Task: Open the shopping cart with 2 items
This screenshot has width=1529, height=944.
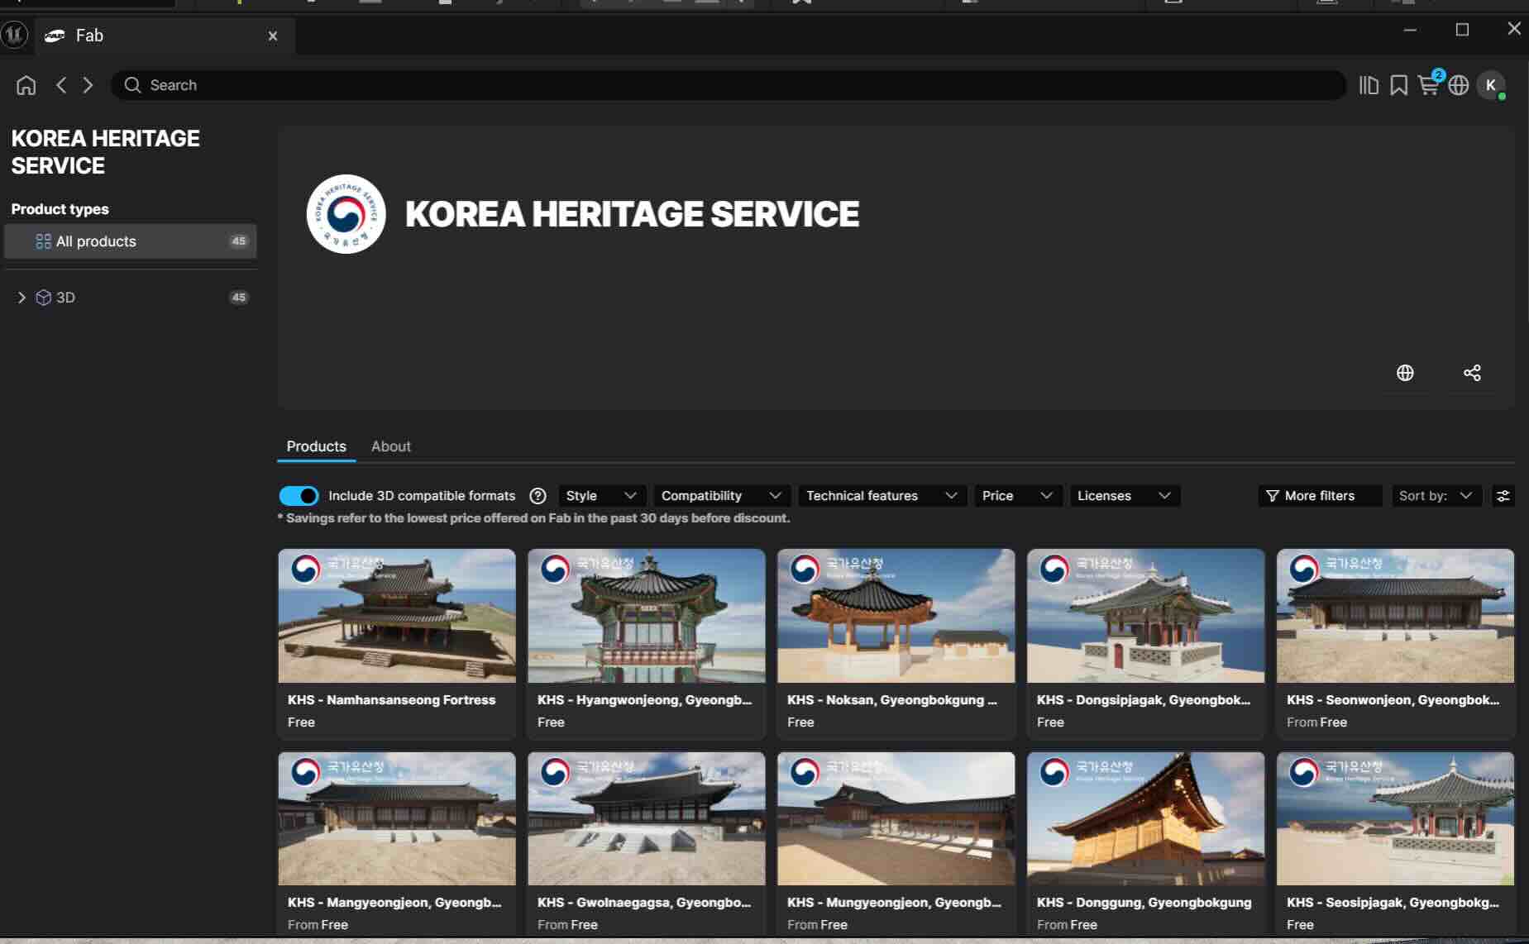Action: point(1428,85)
